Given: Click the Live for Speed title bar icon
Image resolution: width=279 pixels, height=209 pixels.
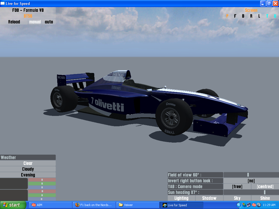Looking at the screenshot, I should click(2, 3).
